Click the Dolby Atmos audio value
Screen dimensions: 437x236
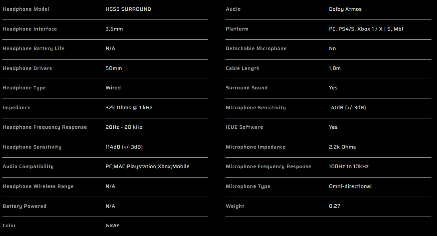[345, 9]
